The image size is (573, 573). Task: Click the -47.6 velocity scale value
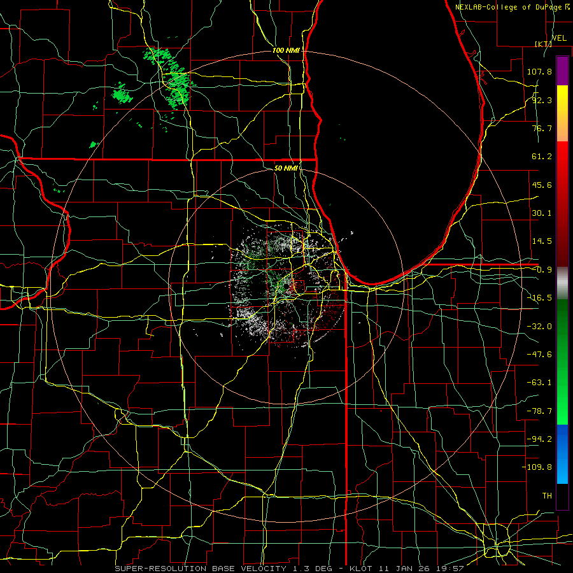tap(539, 355)
